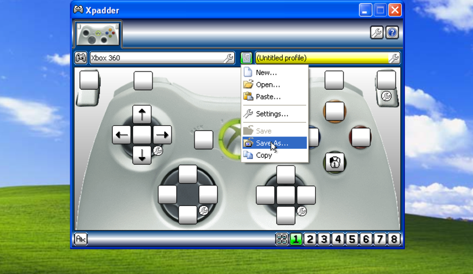Screen dimensions: 473x274
Task: Click right stick down slot
Action: pyautogui.click(x=286, y=216)
